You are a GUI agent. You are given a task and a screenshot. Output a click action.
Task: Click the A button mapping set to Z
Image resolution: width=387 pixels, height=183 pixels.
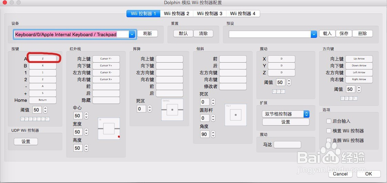point(43,59)
